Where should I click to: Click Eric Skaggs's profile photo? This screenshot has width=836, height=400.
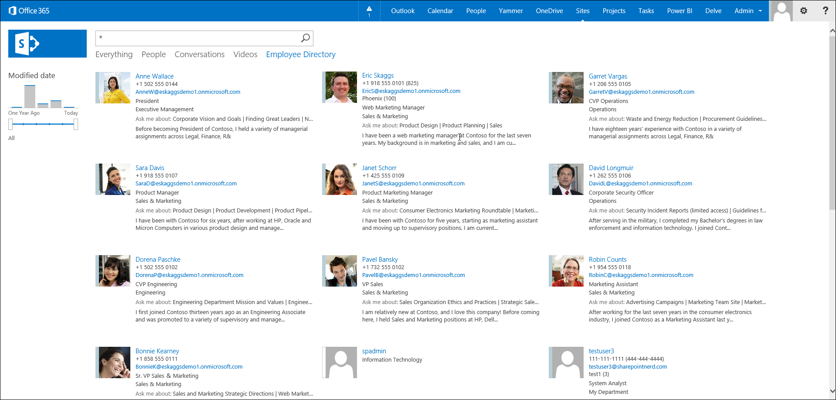[340, 87]
